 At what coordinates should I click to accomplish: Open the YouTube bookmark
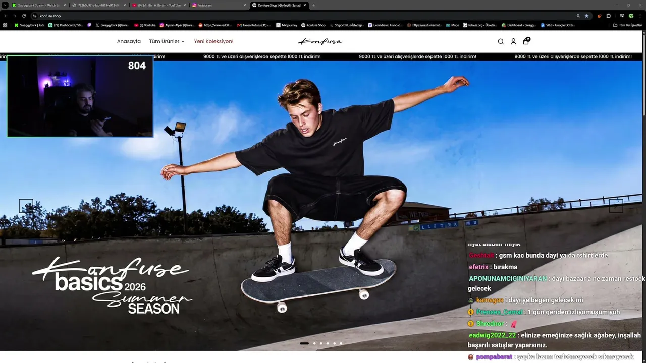point(145,25)
